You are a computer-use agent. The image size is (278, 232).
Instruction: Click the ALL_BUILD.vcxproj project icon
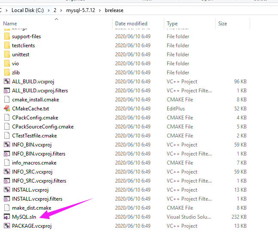pos(7,82)
